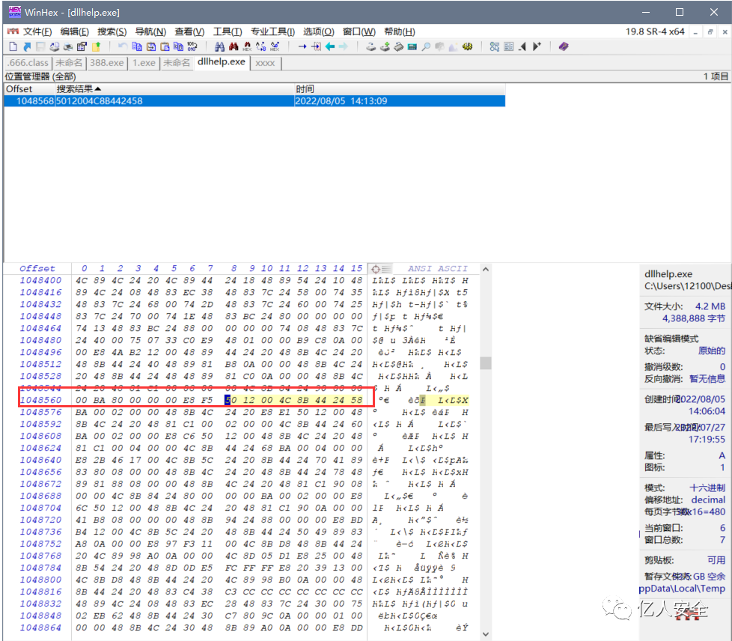
Task: Click the hex view vertical scrollbar thumb
Action: 486,363
